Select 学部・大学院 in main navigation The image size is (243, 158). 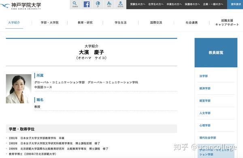49,23
